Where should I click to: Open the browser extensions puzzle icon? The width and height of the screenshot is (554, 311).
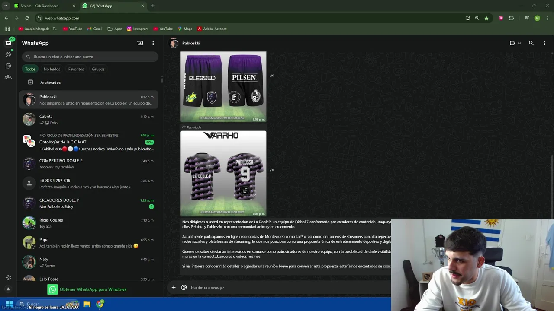pyautogui.click(x=512, y=18)
